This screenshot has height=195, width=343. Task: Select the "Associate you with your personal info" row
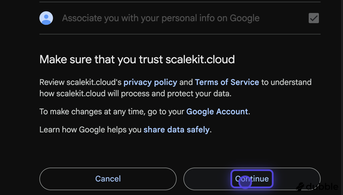coord(161,18)
